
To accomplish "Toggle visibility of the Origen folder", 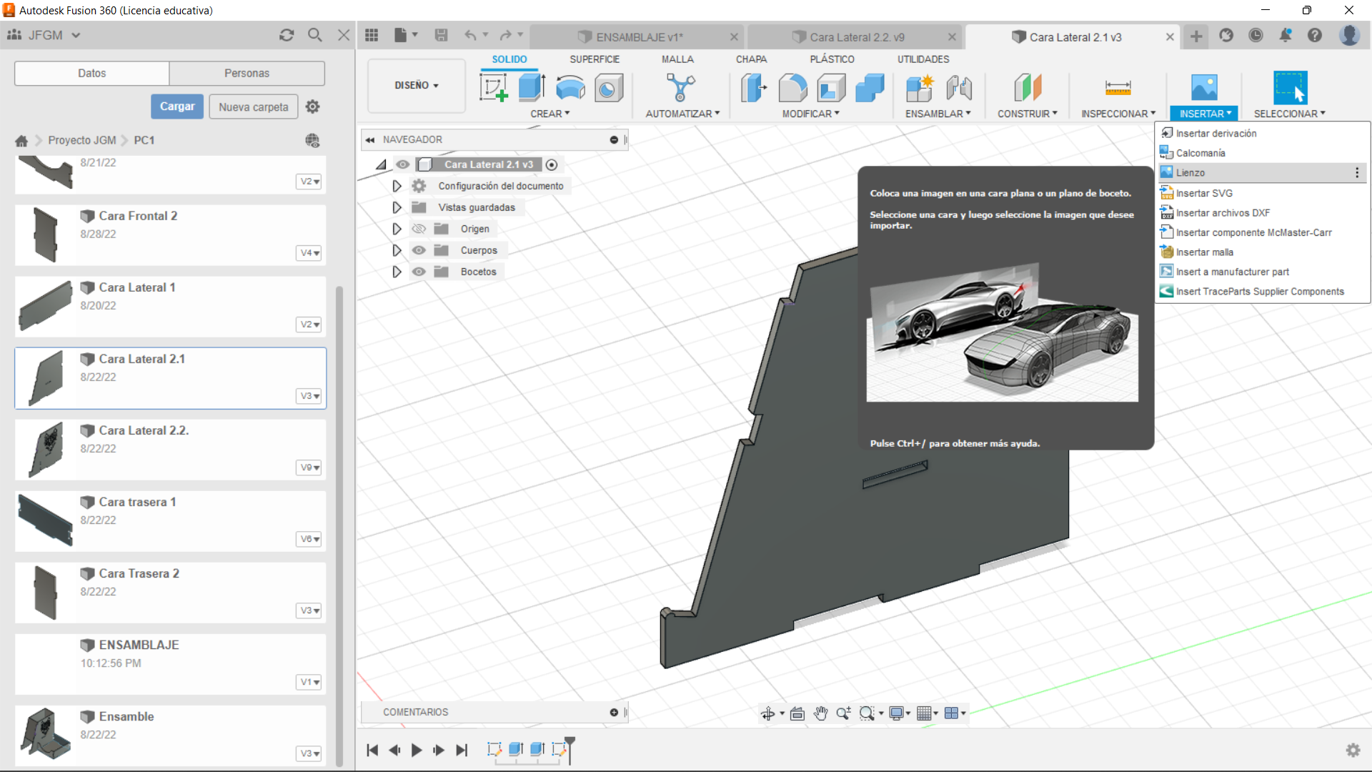I will (x=419, y=229).
